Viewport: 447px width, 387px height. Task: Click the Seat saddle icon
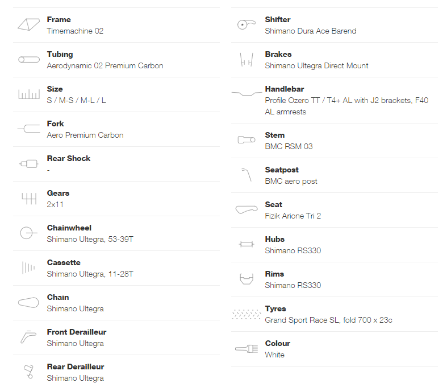pos(247,209)
